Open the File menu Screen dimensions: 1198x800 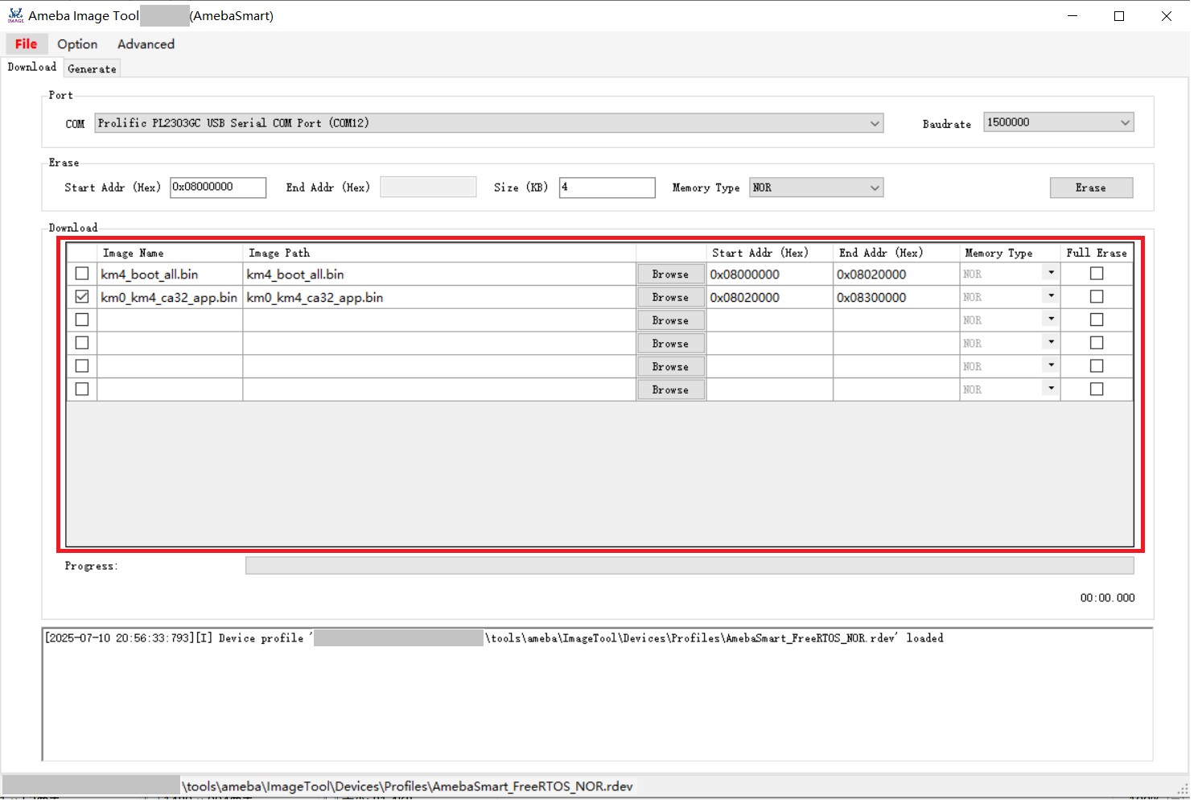point(27,44)
